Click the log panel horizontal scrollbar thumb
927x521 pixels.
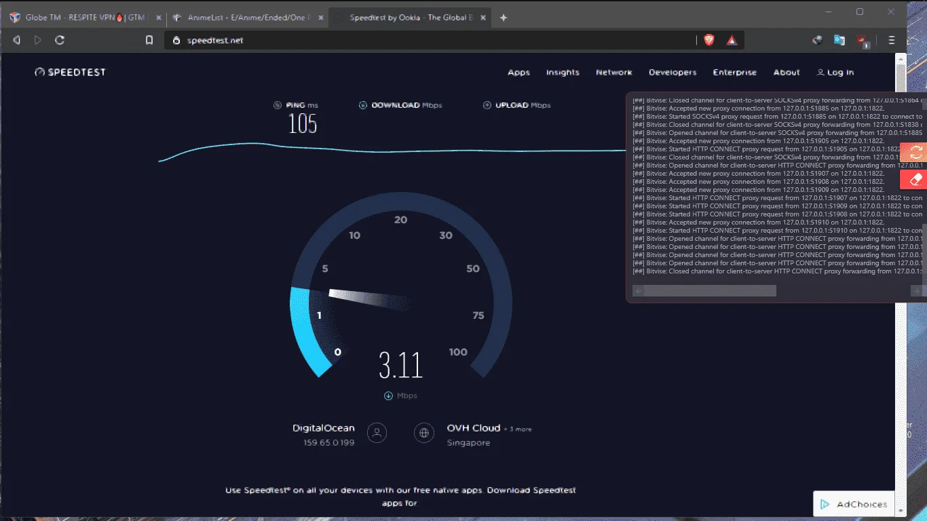tap(710, 291)
